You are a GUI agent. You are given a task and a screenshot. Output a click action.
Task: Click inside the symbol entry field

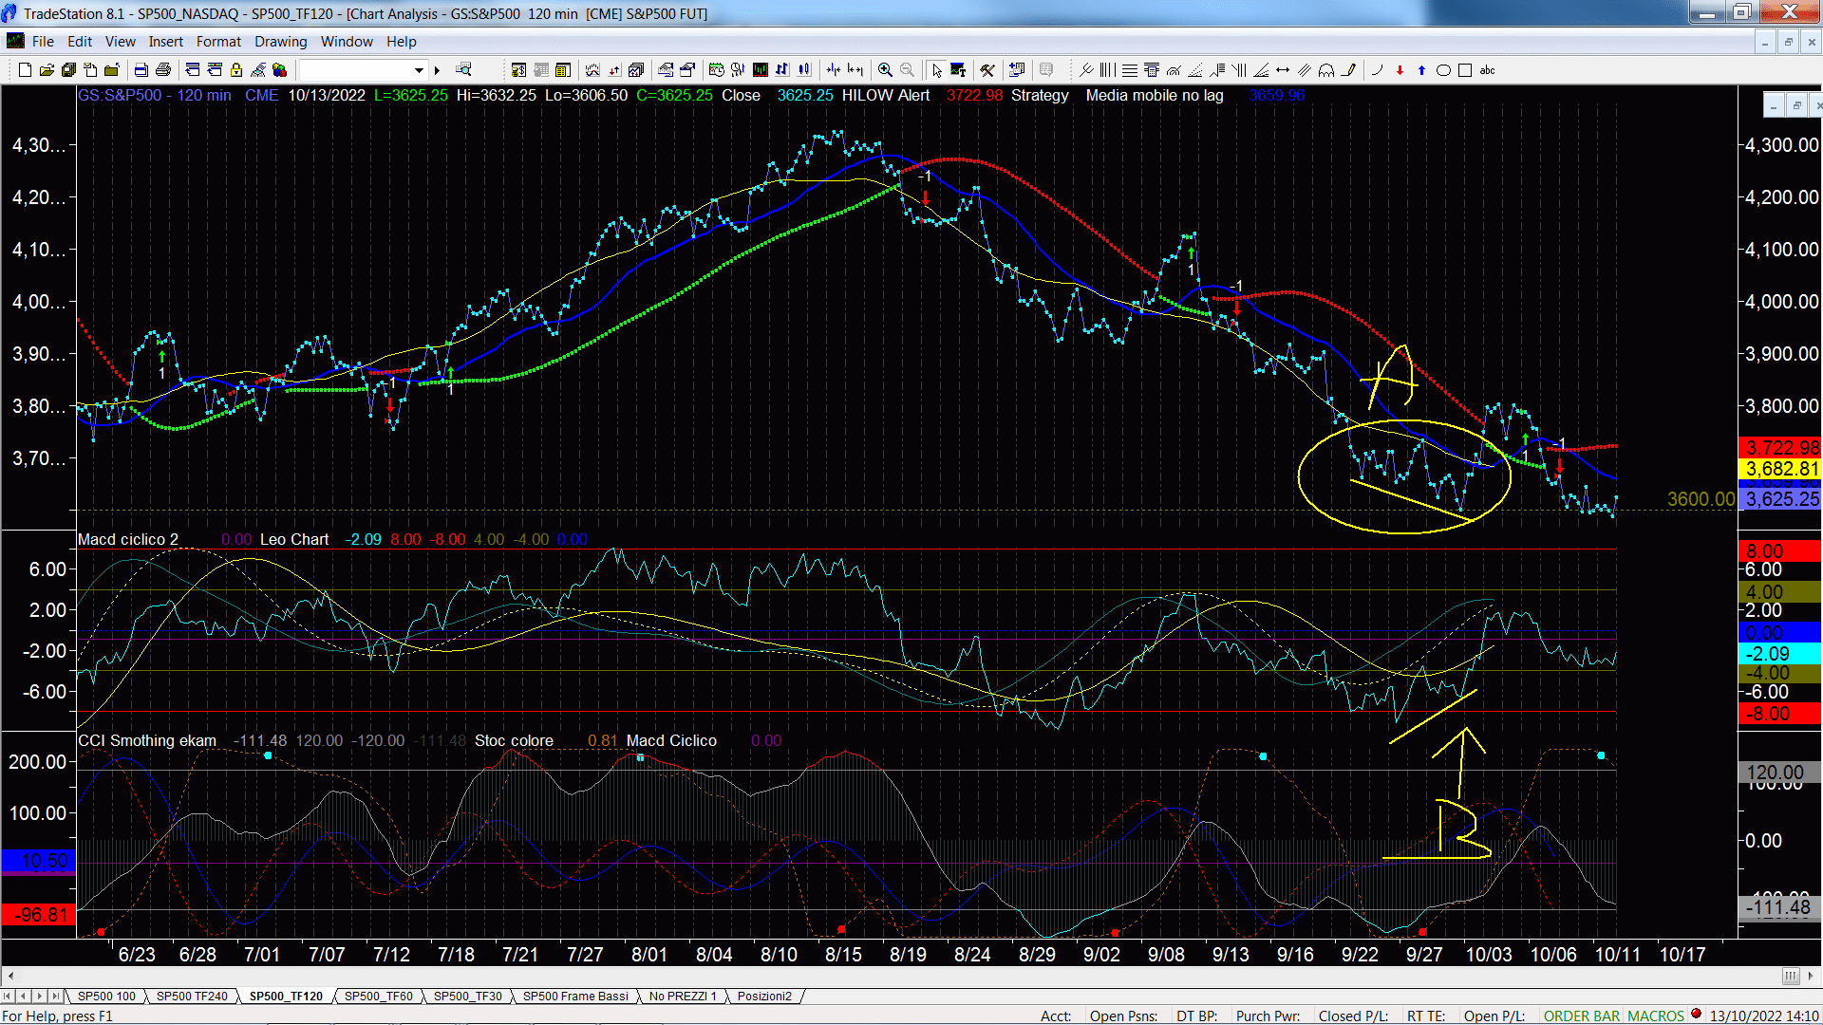click(x=355, y=70)
